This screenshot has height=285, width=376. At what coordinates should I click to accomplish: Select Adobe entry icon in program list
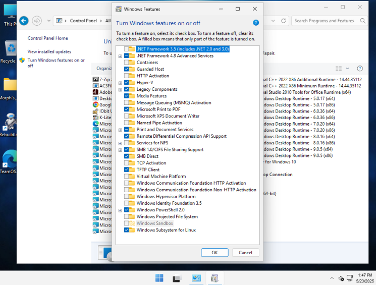[95, 92]
